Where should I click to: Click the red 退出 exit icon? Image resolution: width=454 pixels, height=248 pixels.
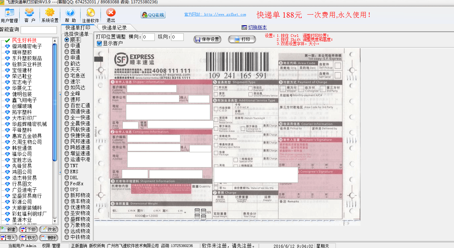point(111,15)
